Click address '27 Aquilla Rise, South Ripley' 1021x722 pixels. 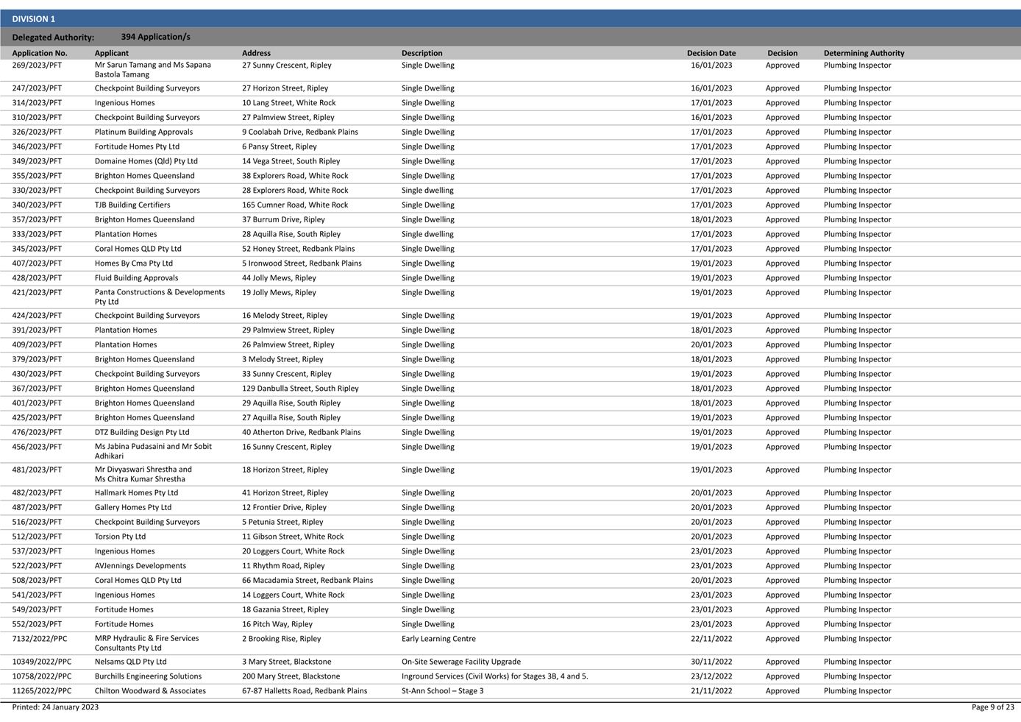point(291,418)
